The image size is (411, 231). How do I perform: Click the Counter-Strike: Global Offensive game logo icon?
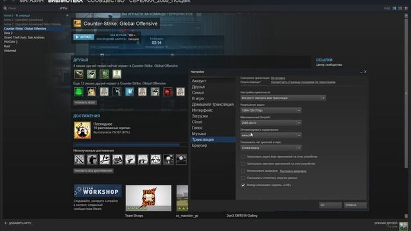[x=77, y=24]
